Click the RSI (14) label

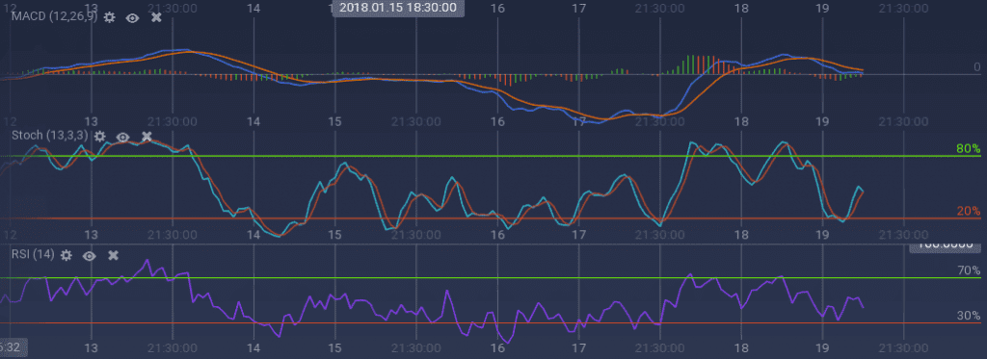point(33,255)
